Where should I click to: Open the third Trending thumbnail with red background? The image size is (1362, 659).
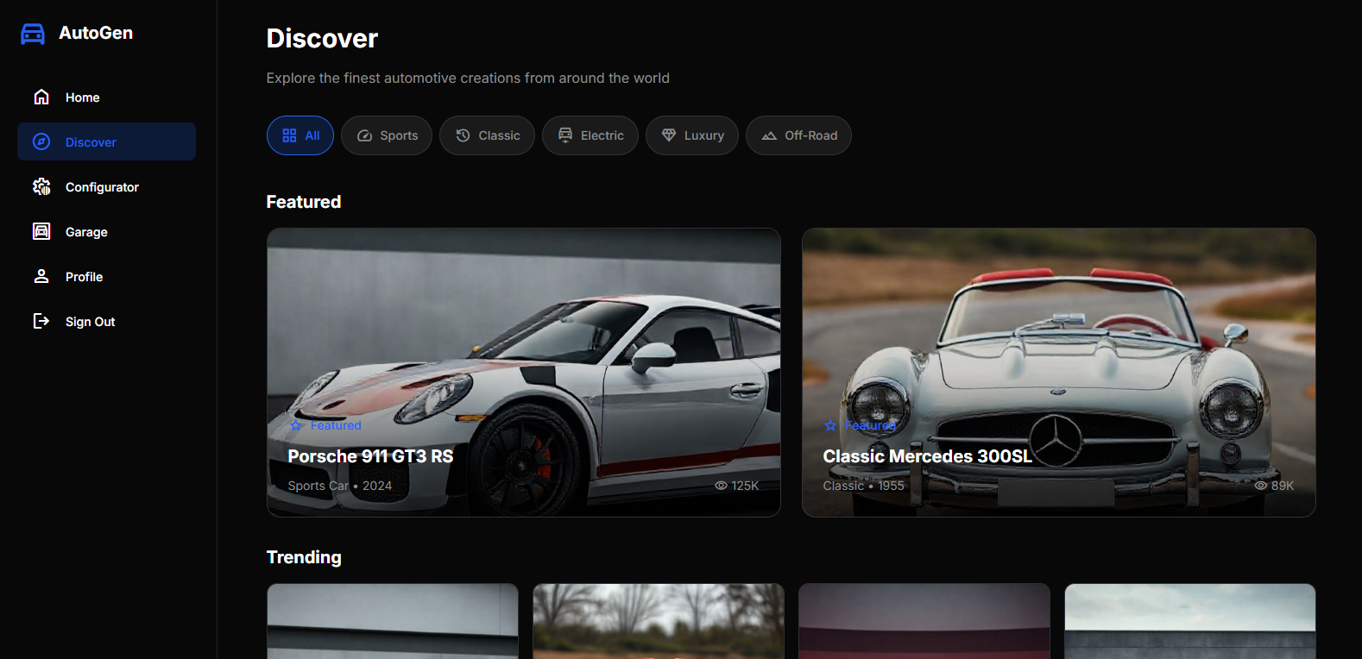point(924,621)
